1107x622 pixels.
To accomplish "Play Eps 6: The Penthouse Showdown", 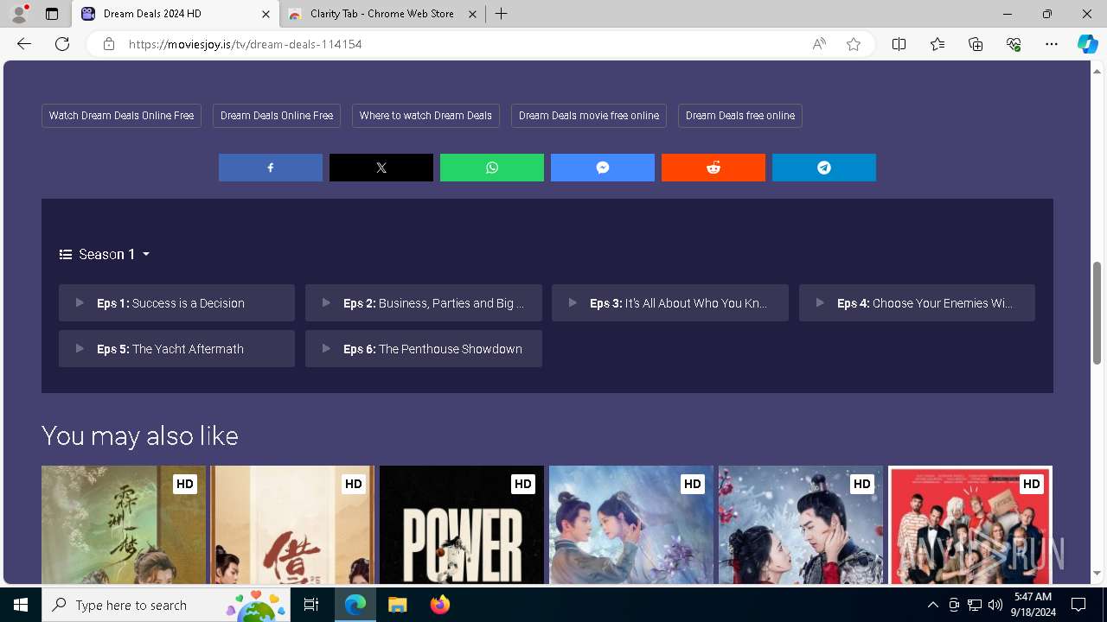I will pos(424,349).
